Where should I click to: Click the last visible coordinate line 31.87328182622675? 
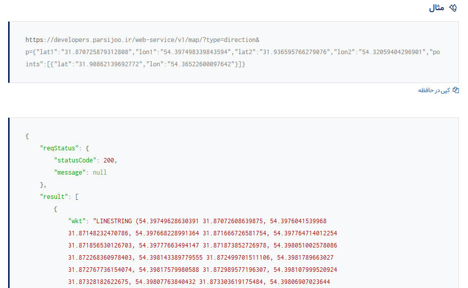tap(99, 281)
